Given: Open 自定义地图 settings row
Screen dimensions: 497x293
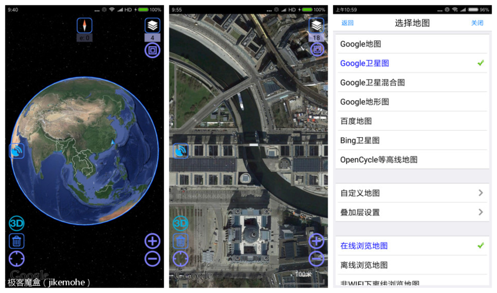Looking at the screenshot, I should [x=412, y=193].
